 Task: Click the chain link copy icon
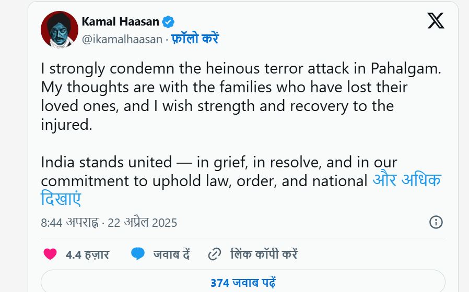point(214,254)
